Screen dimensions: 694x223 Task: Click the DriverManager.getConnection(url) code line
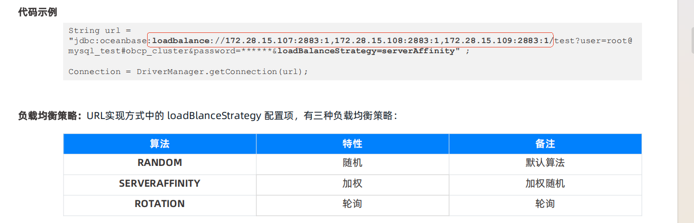(188, 72)
